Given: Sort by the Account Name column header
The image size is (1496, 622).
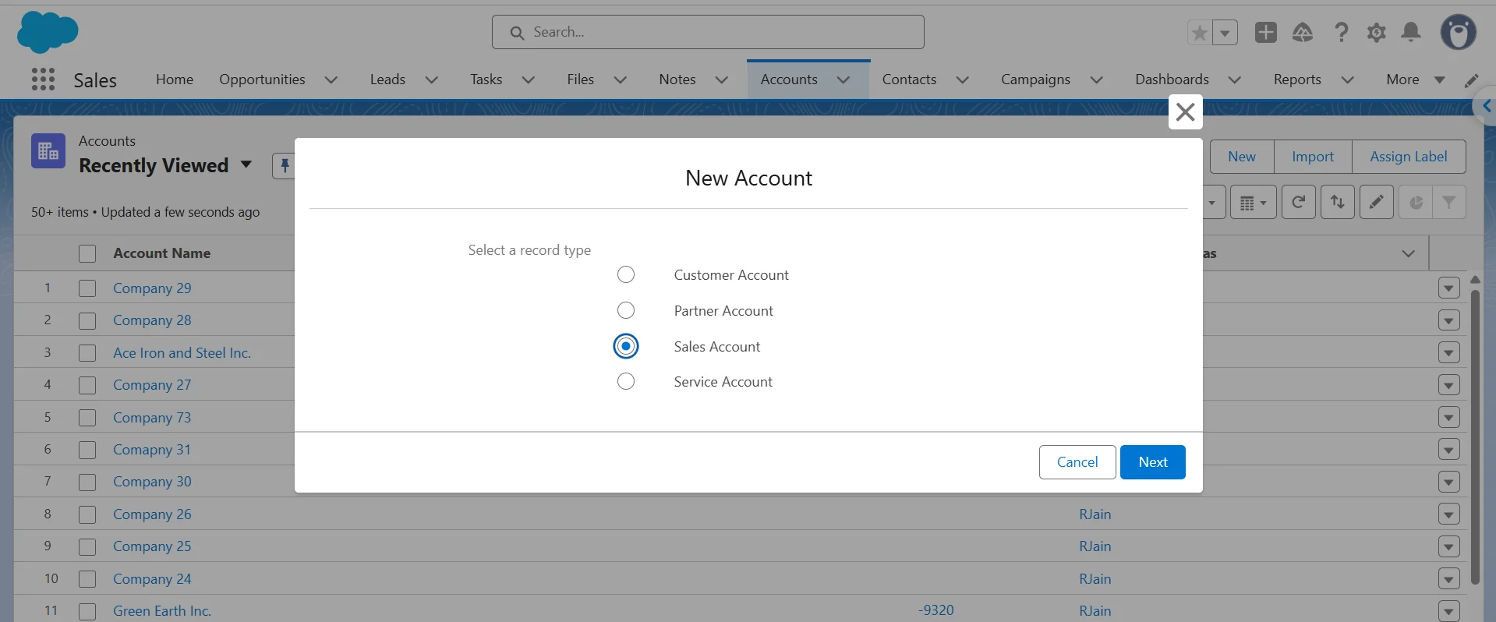Looking at the screenshot, I should [161, 253].
